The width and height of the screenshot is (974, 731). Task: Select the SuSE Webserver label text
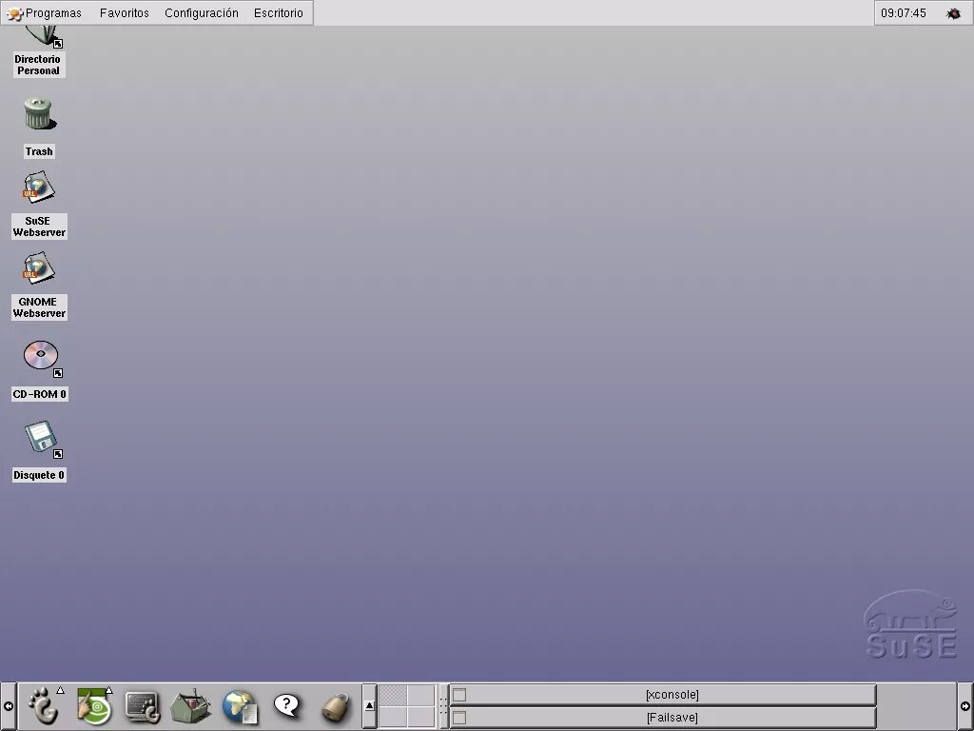tap(39, 227)
